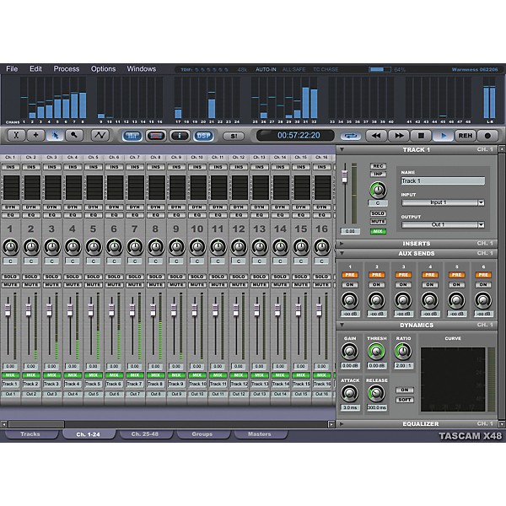
Task: Switch to the Tracks tab
Action: pyautogui.click(x=30, y=434)
